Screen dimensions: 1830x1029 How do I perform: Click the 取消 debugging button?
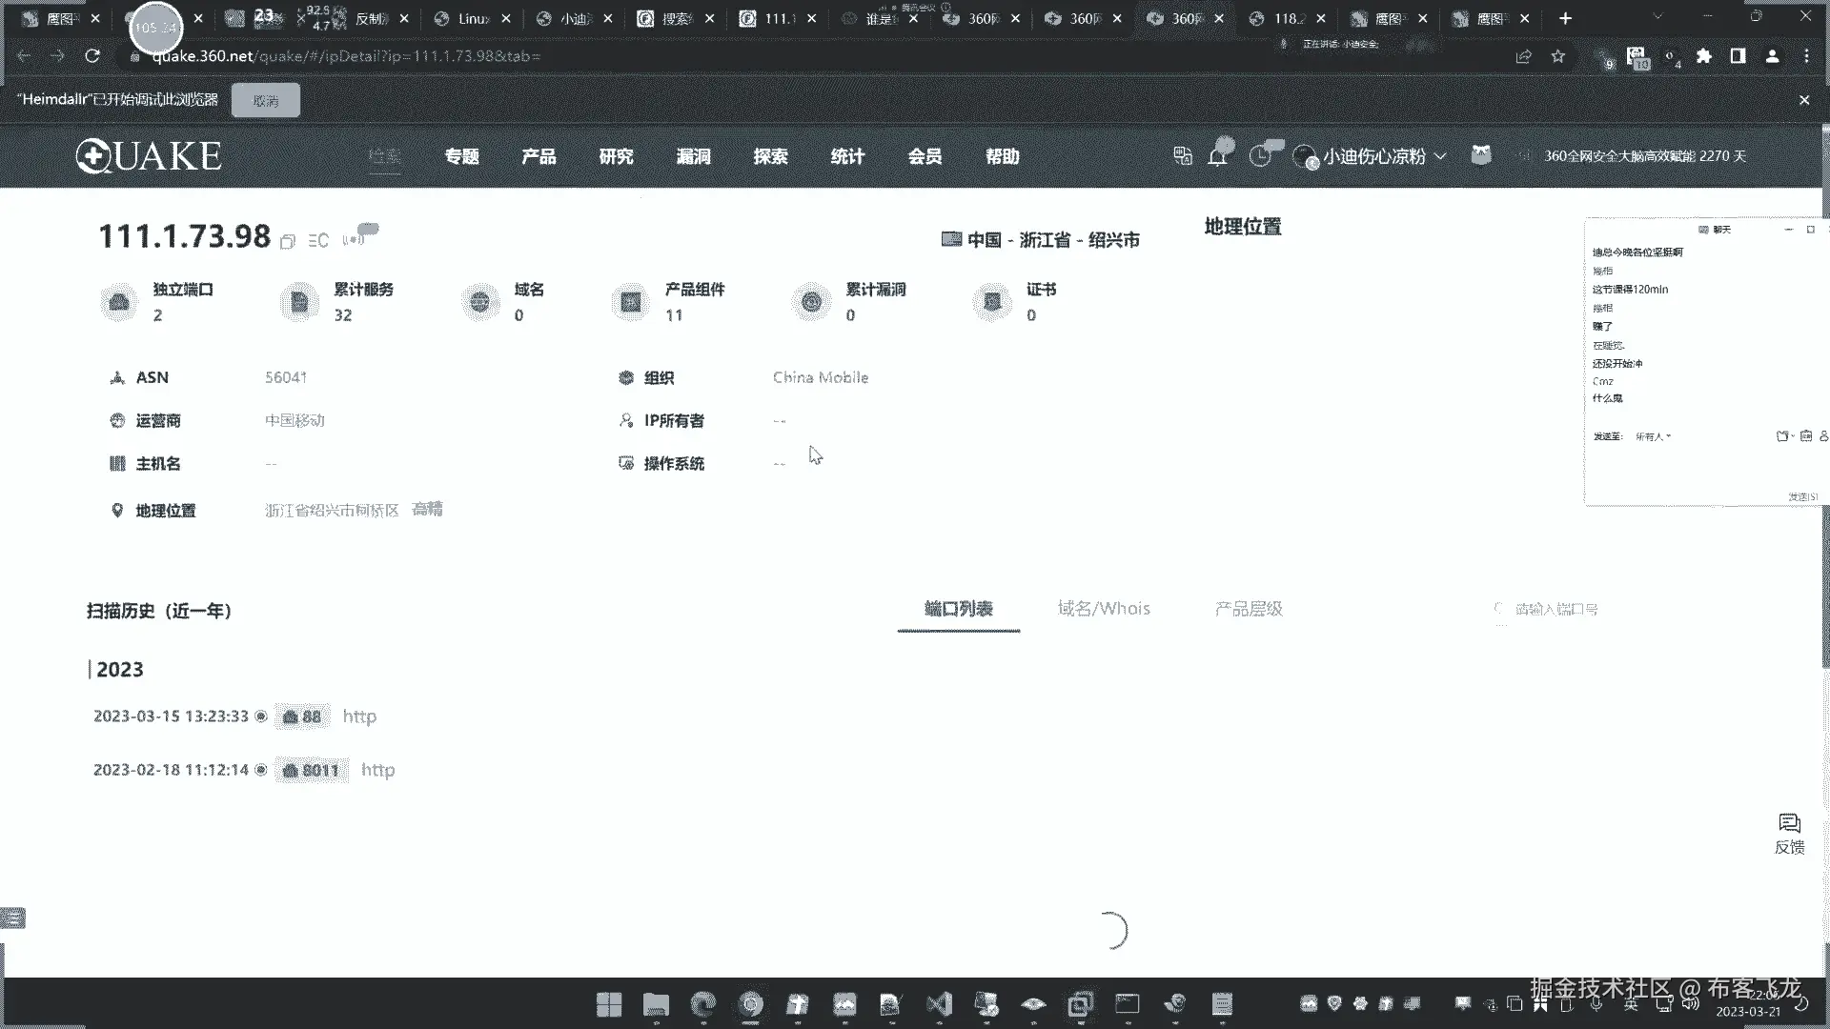[266, 100]
